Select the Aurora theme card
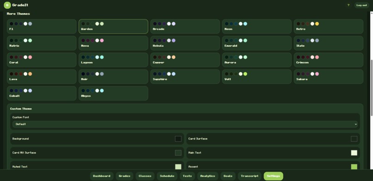Image resolution: width=373 pixels, height=181 pixels. click(257, 60)
